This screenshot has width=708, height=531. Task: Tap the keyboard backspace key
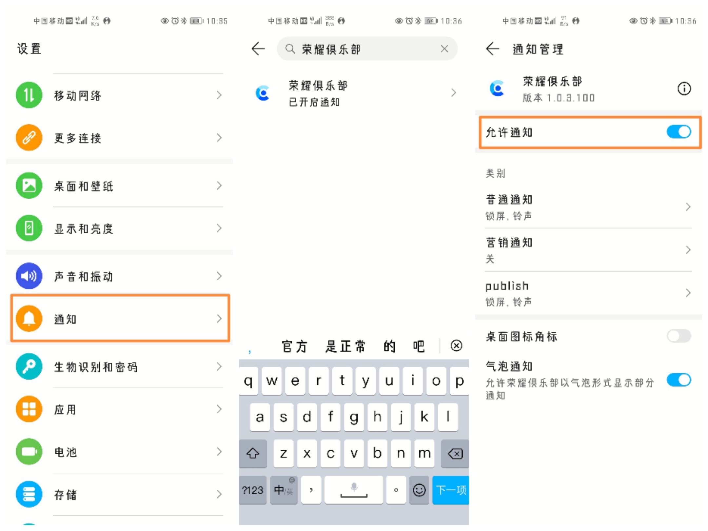tap(455, 454)
